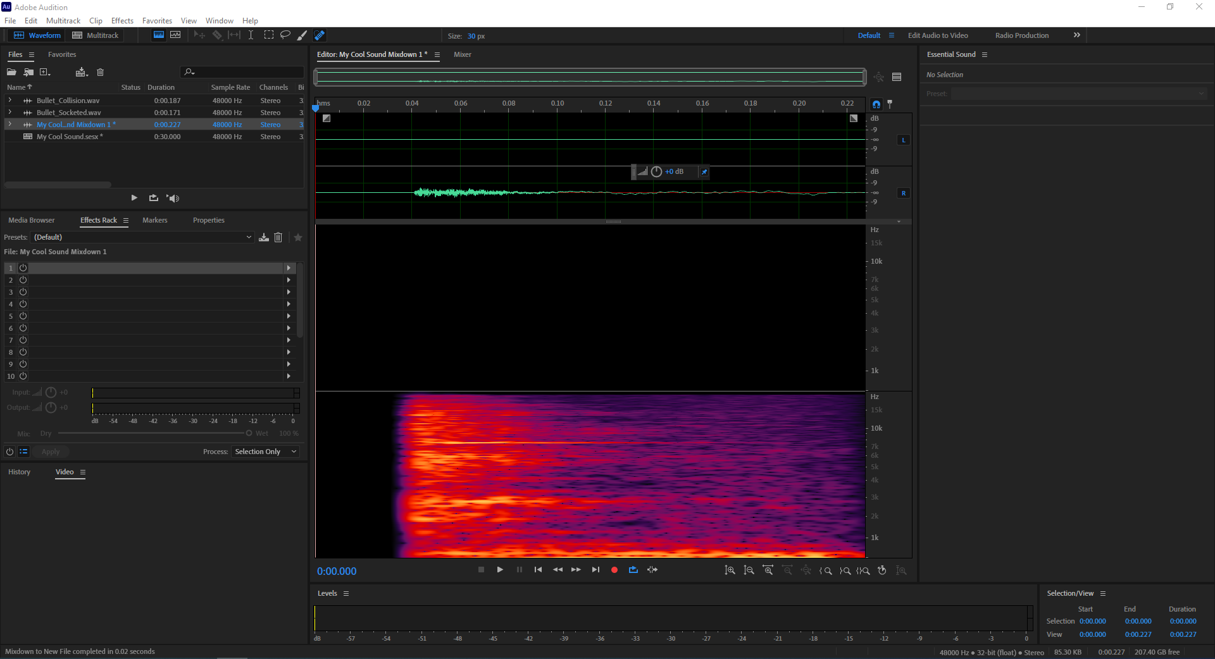Delete effects rack preset icon
The height and width of the screenshot is (659, 1215).
click(278, 237)
